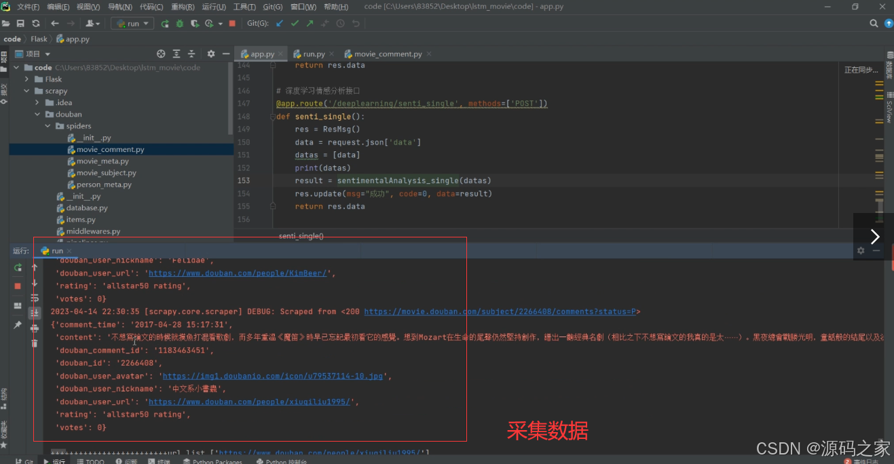Open the 编辑(E) menu
The image size is (894, 464).
coord(58,7)
